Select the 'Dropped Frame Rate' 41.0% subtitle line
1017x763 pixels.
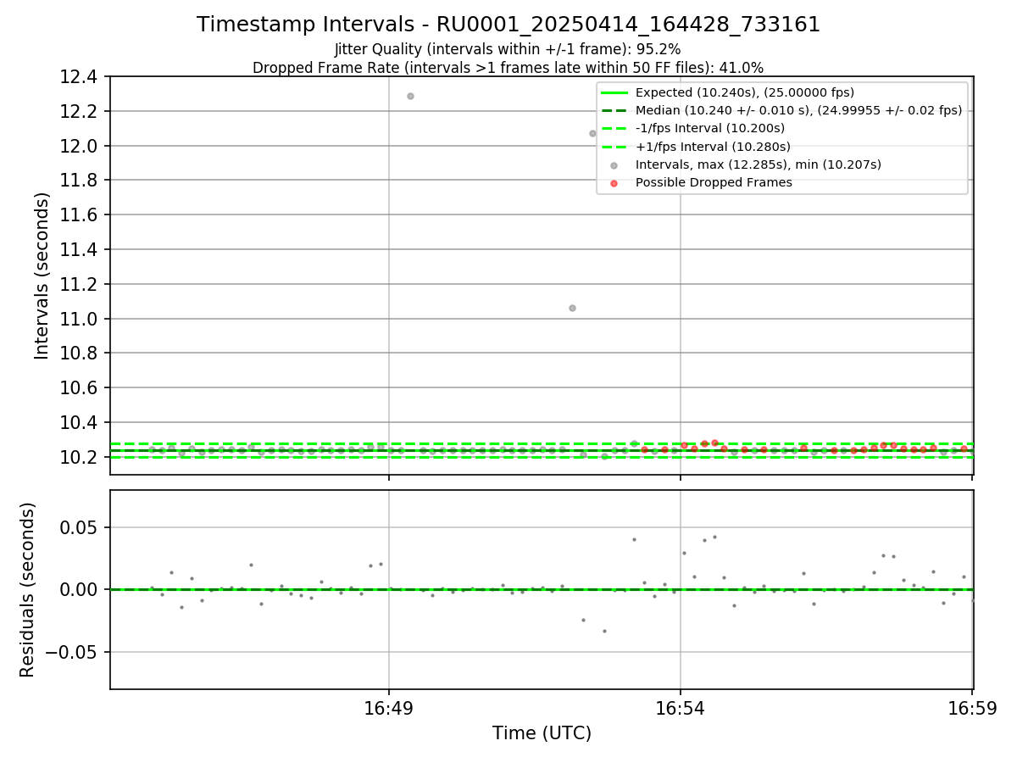[x=508, y=68]
